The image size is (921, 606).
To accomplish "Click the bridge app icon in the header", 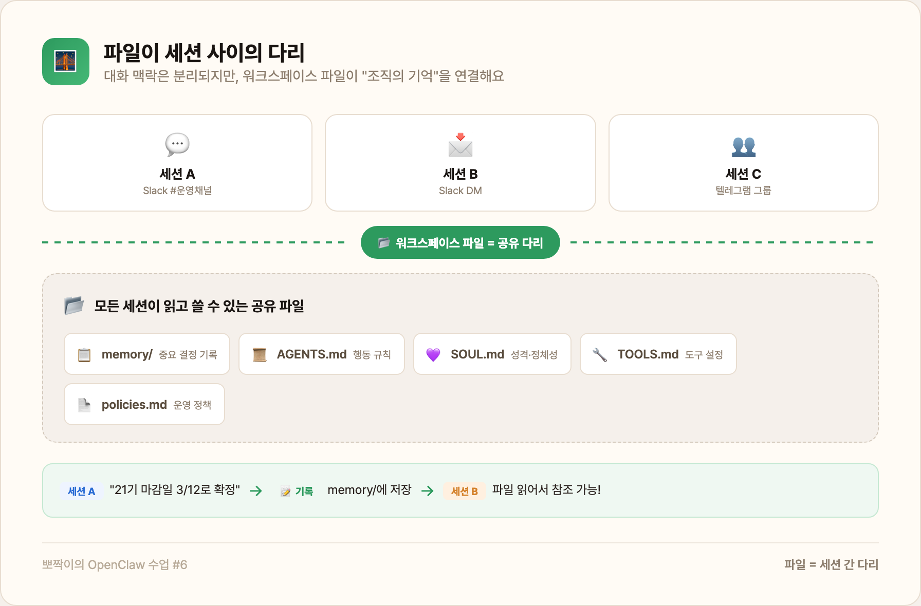I will pos(66,61).
